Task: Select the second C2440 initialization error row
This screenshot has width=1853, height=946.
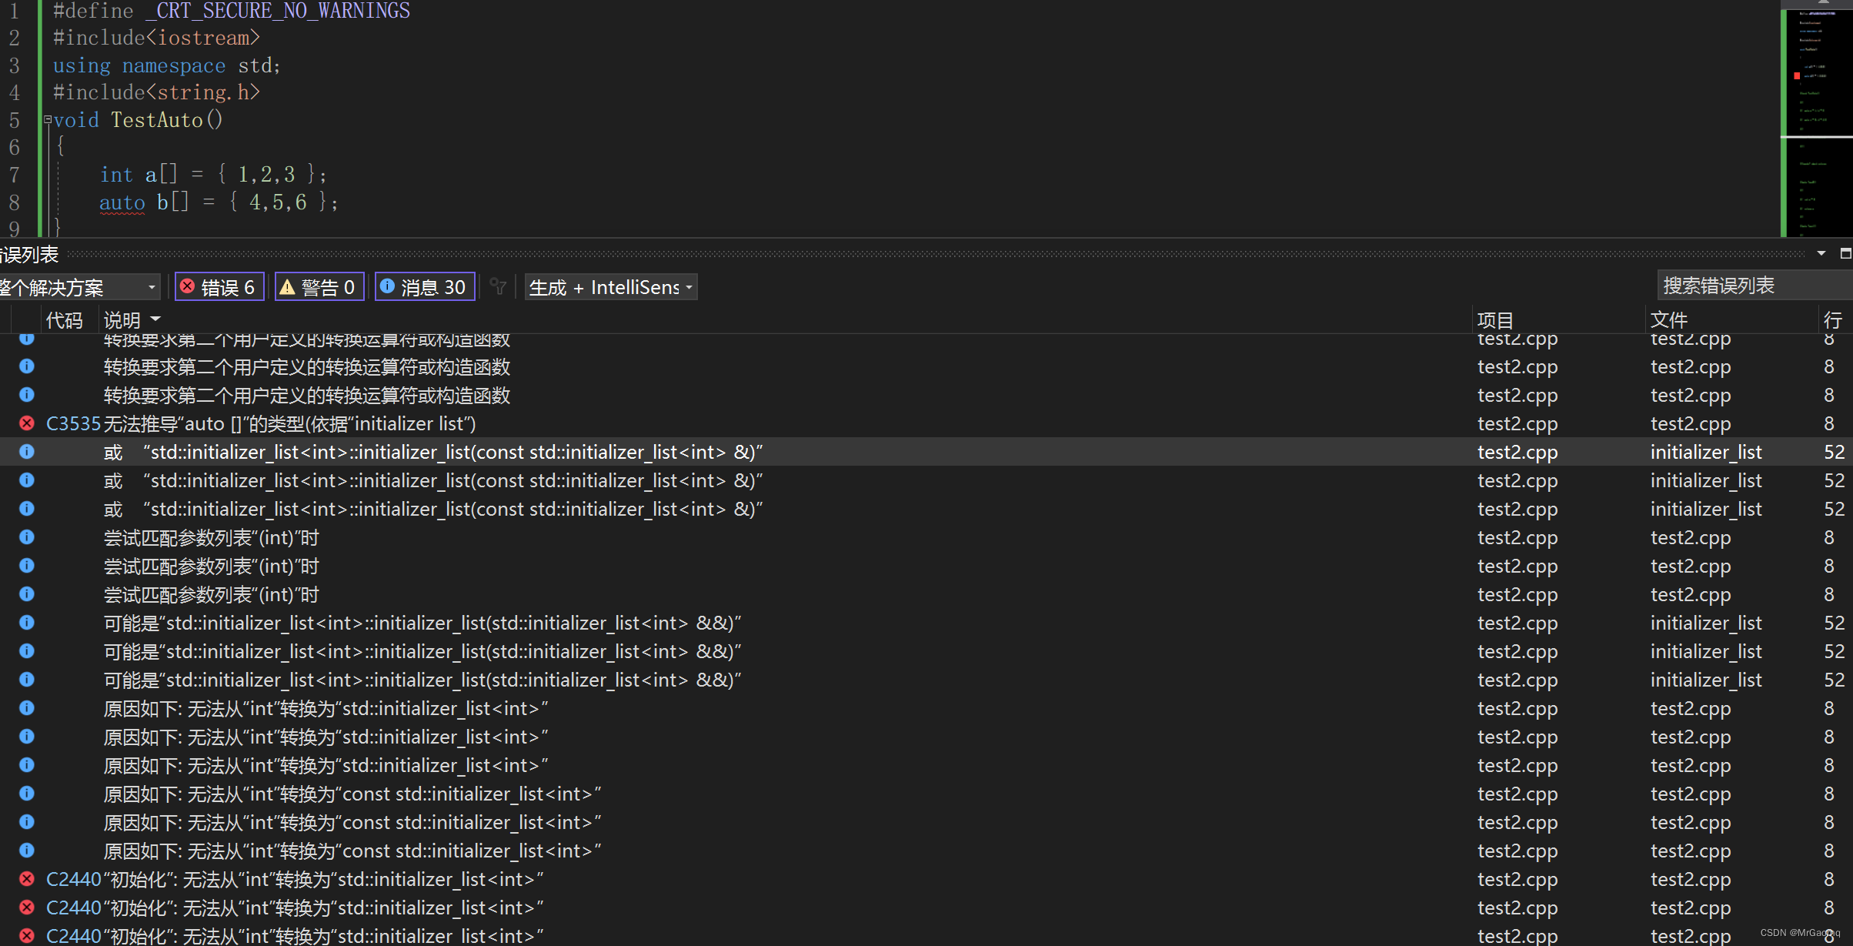Action: pyautogui.click(x=926, y=908)
